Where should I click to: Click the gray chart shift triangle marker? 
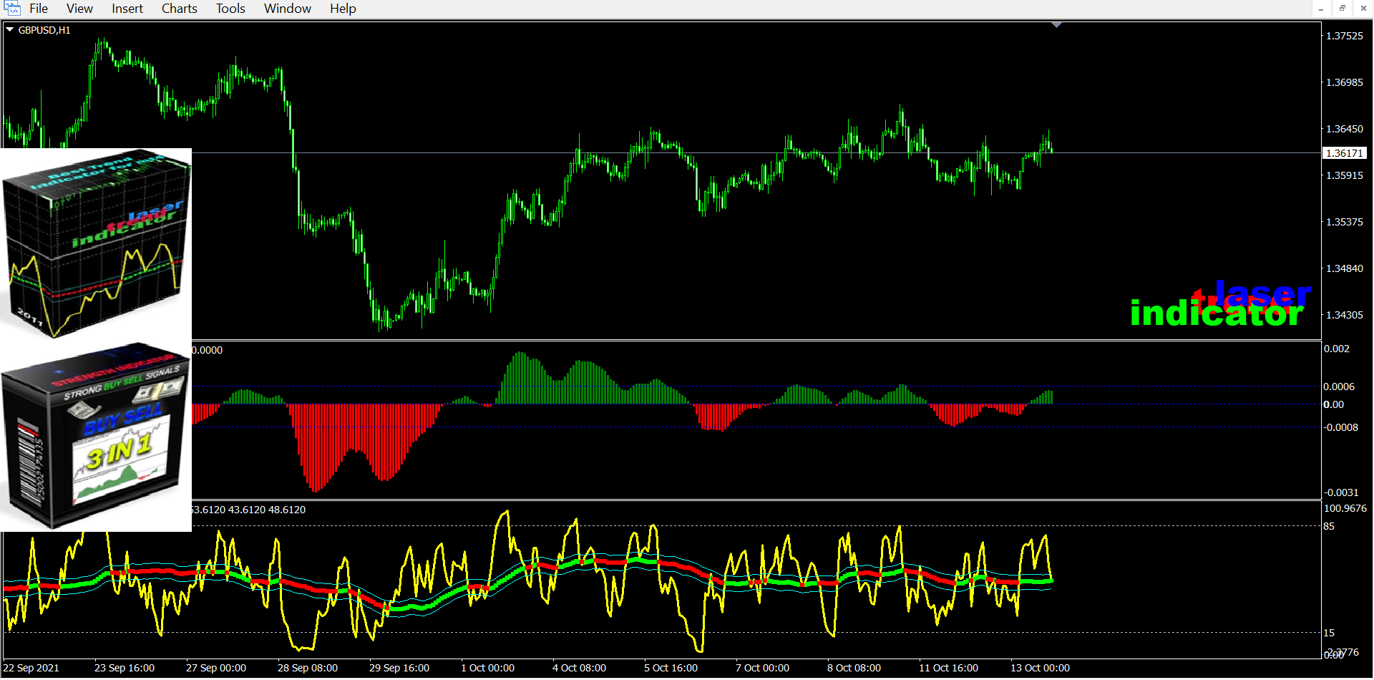click(x=1056, y=25)
